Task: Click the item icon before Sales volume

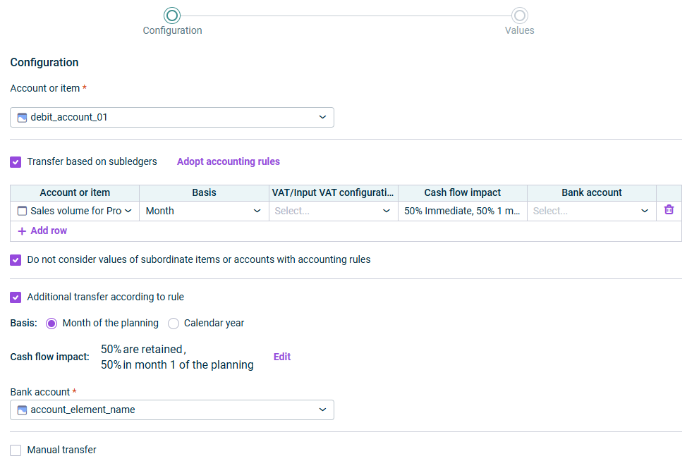Action: pos(22,211)
